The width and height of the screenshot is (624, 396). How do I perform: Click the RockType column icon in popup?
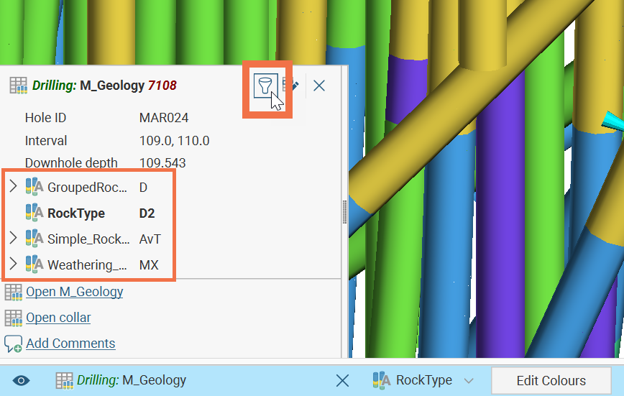pos(35,213)
